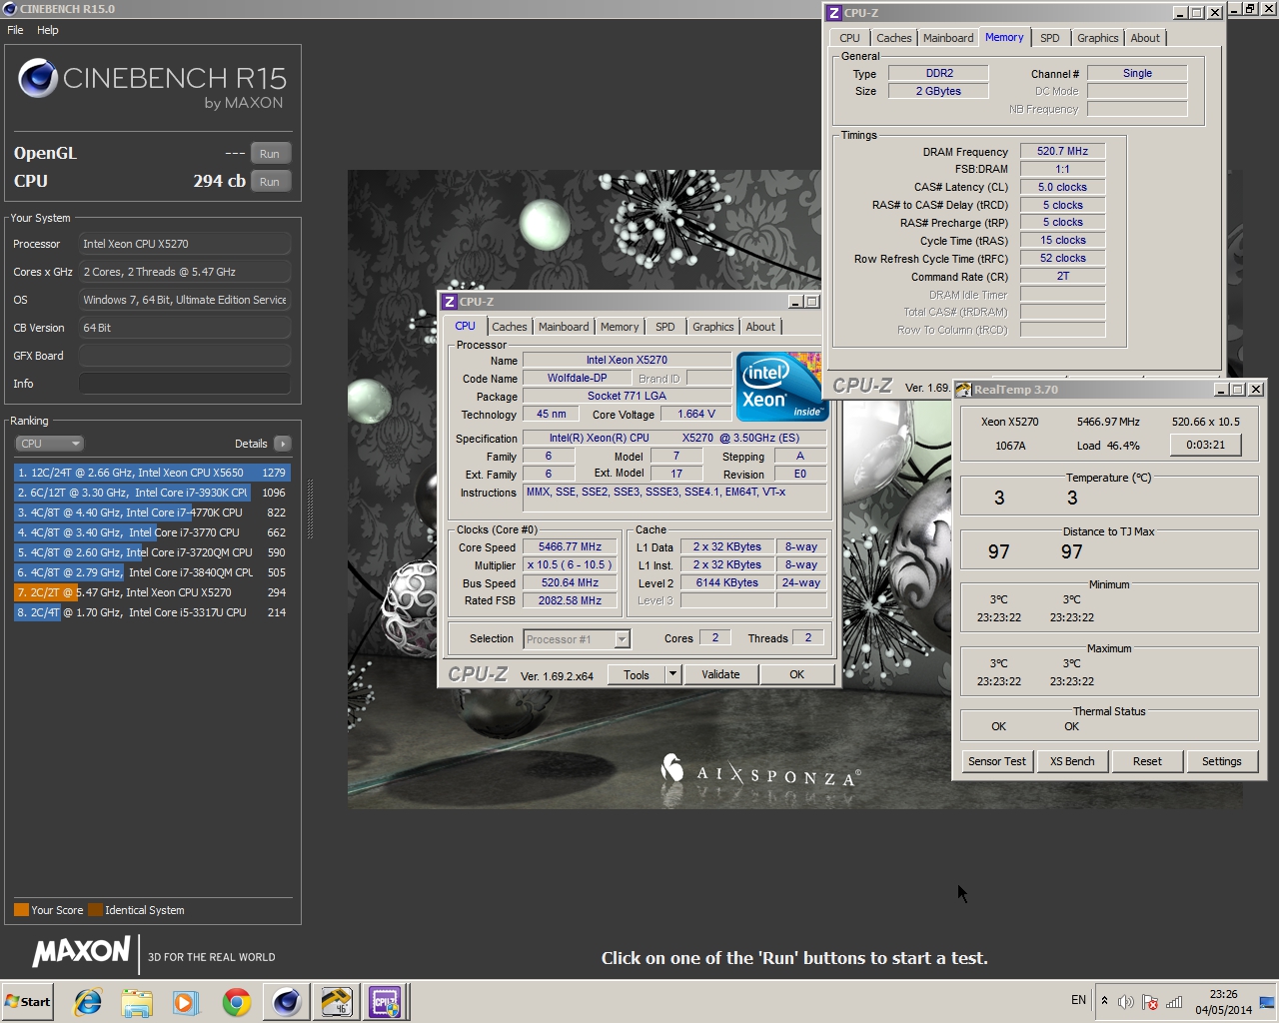Screen dimensions: 1279x1023
Task: Run the OpenGL benchmark
Action: (x=270, y=154)
